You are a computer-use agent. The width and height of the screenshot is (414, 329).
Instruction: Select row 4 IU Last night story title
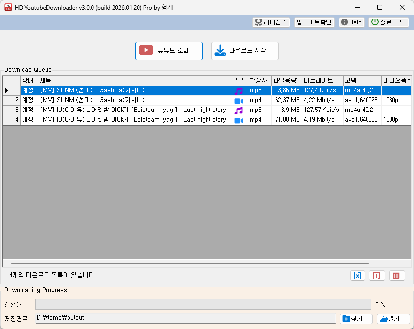(134, 120)
